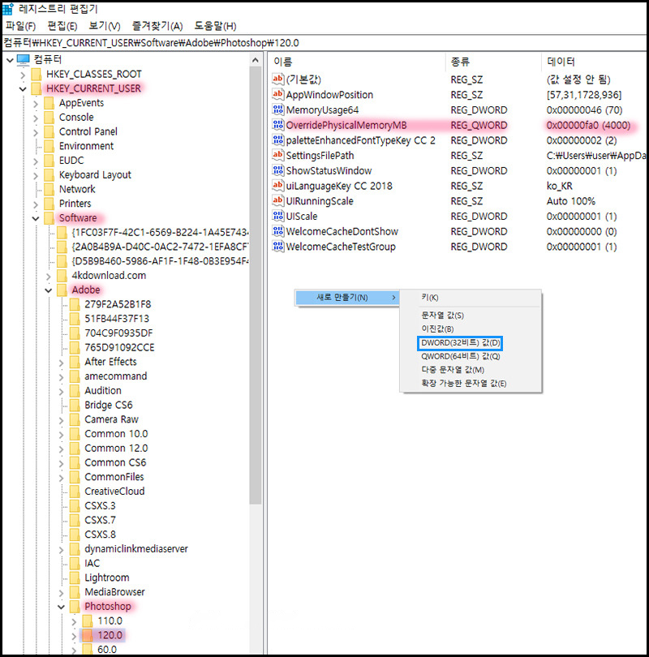Image resolution: width=649 pixels, height=657 pixels.
Task: Collapse the 컴퓨터 root node
Action: coord(10,60)
